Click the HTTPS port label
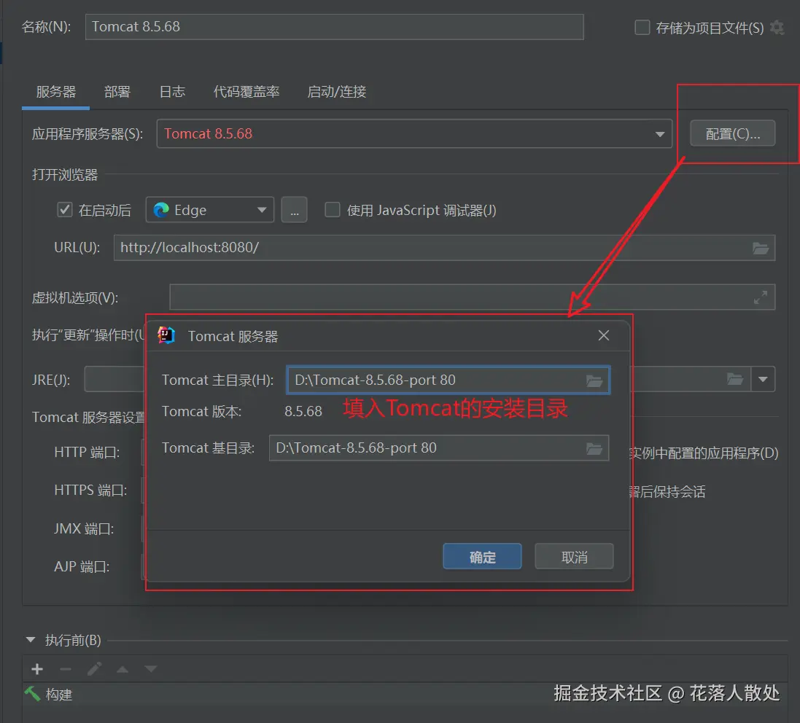The width and height of the screenshot is (800, 723). [x=90, y=490]
